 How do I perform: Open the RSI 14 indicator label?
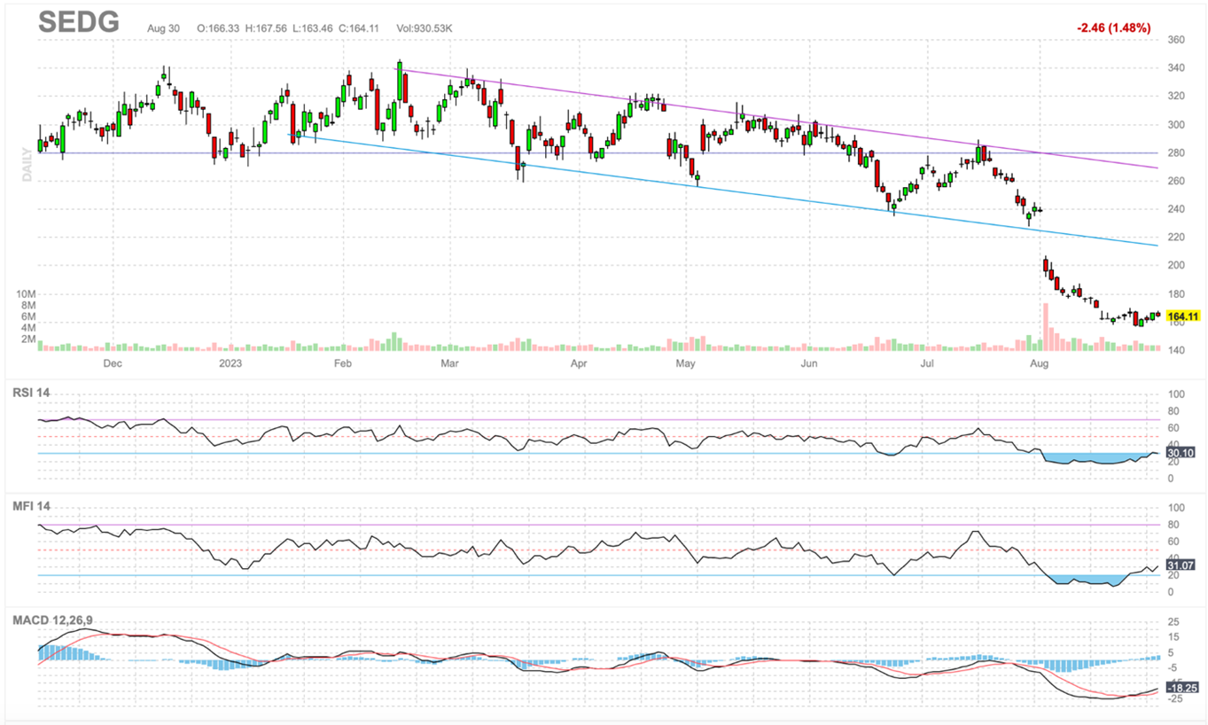31,393
